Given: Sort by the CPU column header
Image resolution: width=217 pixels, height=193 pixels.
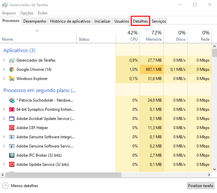Looking at the screenshot, I should point(128,36).
